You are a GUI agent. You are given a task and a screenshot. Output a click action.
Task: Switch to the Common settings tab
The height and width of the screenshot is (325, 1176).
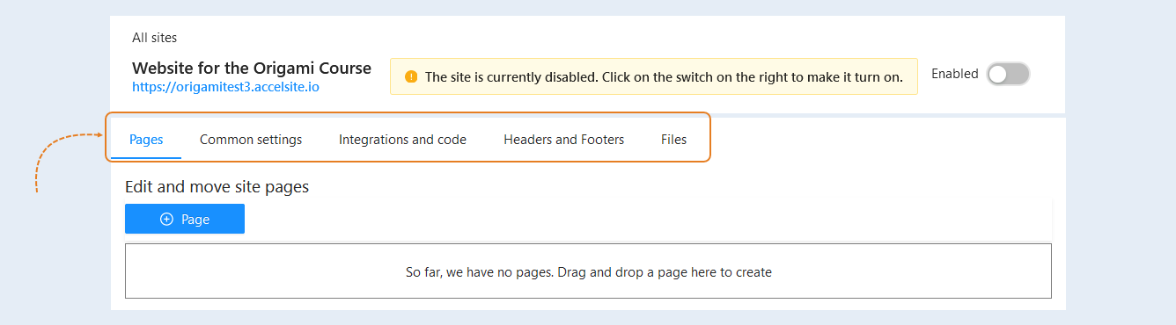251,139
